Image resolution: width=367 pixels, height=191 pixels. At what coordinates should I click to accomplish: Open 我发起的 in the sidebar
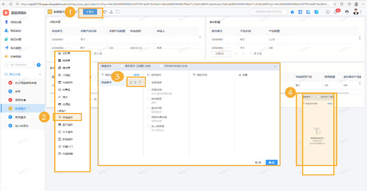[x=16, y=48]
